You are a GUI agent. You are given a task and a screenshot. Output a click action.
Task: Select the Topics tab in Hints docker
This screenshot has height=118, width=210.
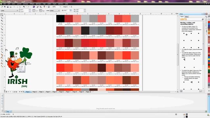182,17
